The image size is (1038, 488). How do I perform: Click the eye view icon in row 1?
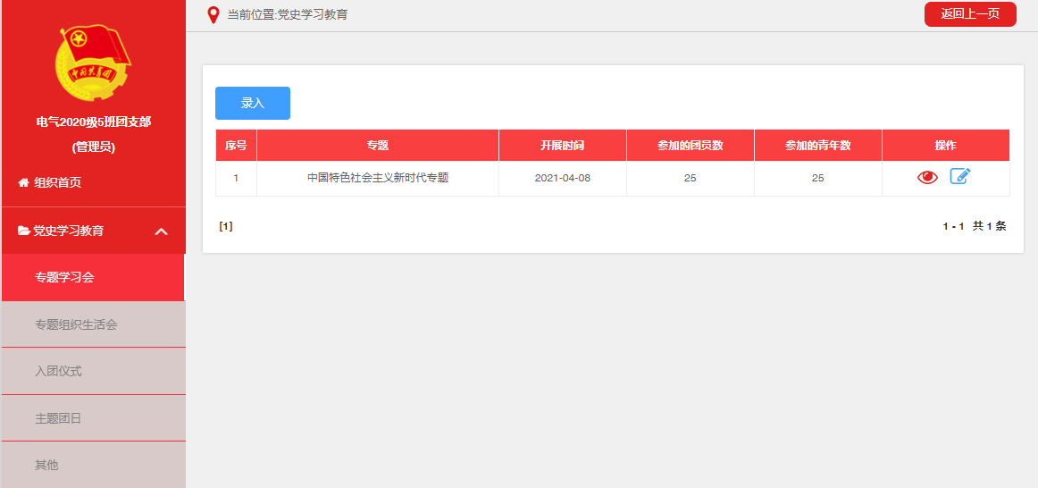point(927,177)
